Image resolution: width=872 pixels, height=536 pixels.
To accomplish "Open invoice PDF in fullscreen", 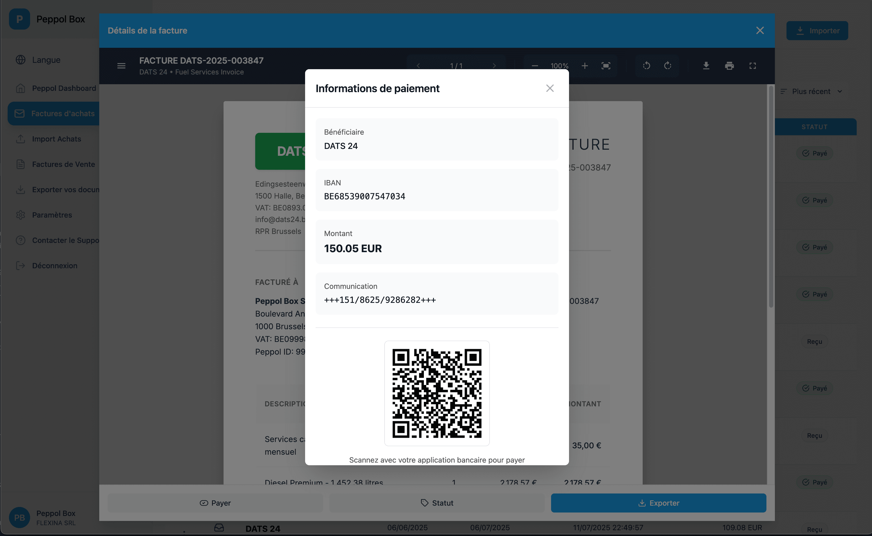I will tap(752, 65).
